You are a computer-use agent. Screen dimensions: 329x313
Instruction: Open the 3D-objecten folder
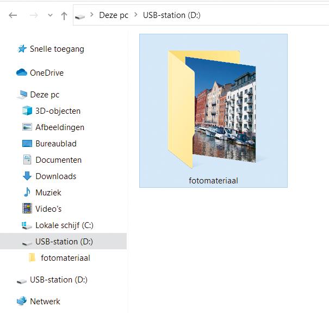pyautogui.click(x=58, y=111)
